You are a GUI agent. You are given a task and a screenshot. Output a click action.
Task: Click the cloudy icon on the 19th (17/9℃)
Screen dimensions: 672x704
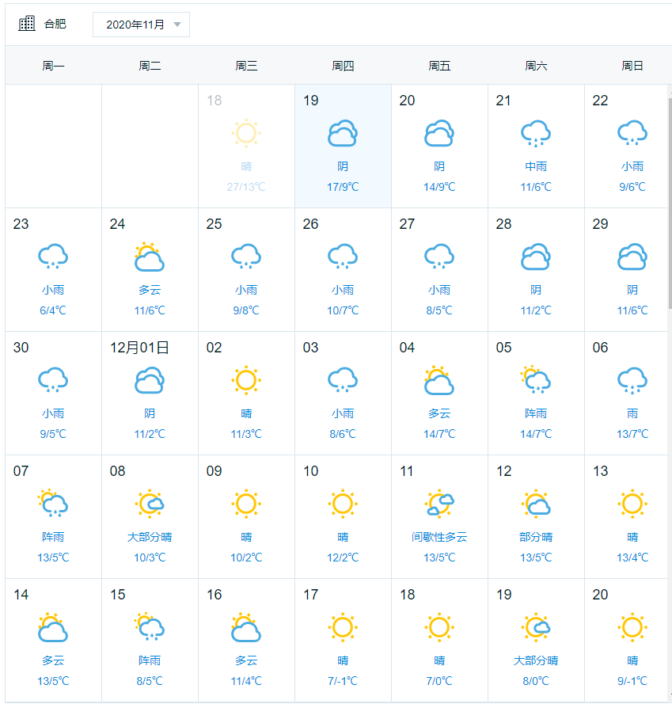[x=343, y=133]
